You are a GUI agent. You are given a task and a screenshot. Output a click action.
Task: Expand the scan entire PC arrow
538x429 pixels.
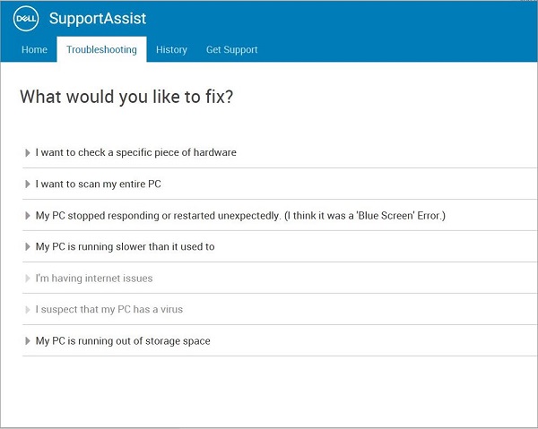click(x=28, y=184)
